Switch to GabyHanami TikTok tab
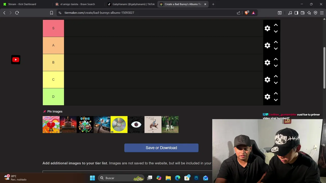This screenshot has width=326, height=183. pyautogui.click(x=131, y=4)
